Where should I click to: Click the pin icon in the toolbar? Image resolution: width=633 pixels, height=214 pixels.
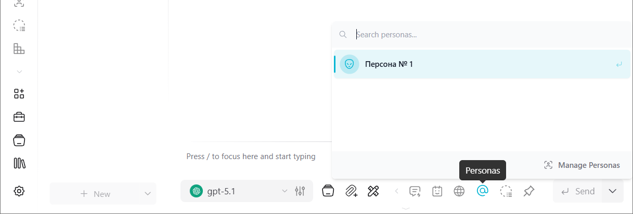529,191
